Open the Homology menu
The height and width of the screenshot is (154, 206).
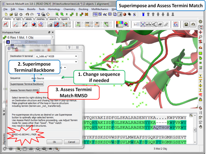pos(54,9)
